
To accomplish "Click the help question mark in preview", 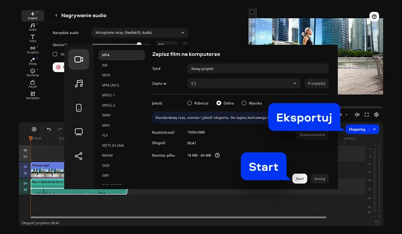I will [375, 16].
